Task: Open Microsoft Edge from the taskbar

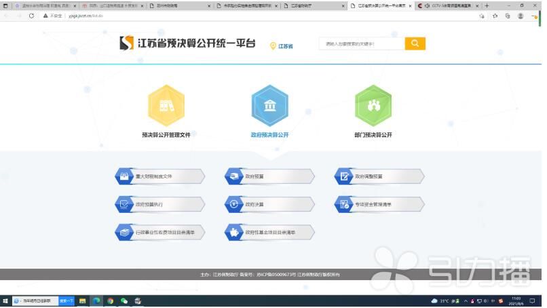Action: coord(96,301)
